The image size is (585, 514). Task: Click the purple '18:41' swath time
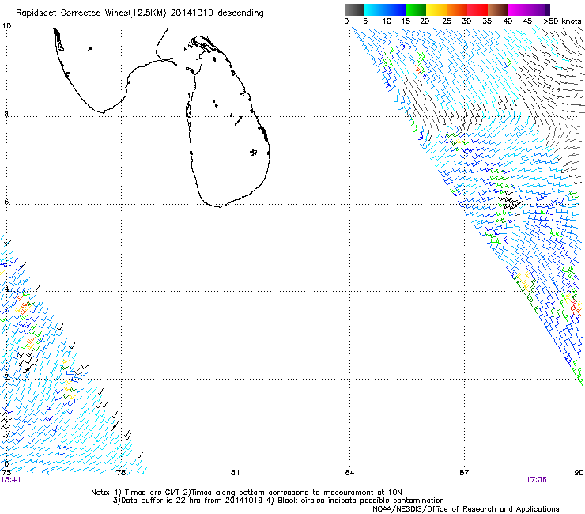point(11,480)
